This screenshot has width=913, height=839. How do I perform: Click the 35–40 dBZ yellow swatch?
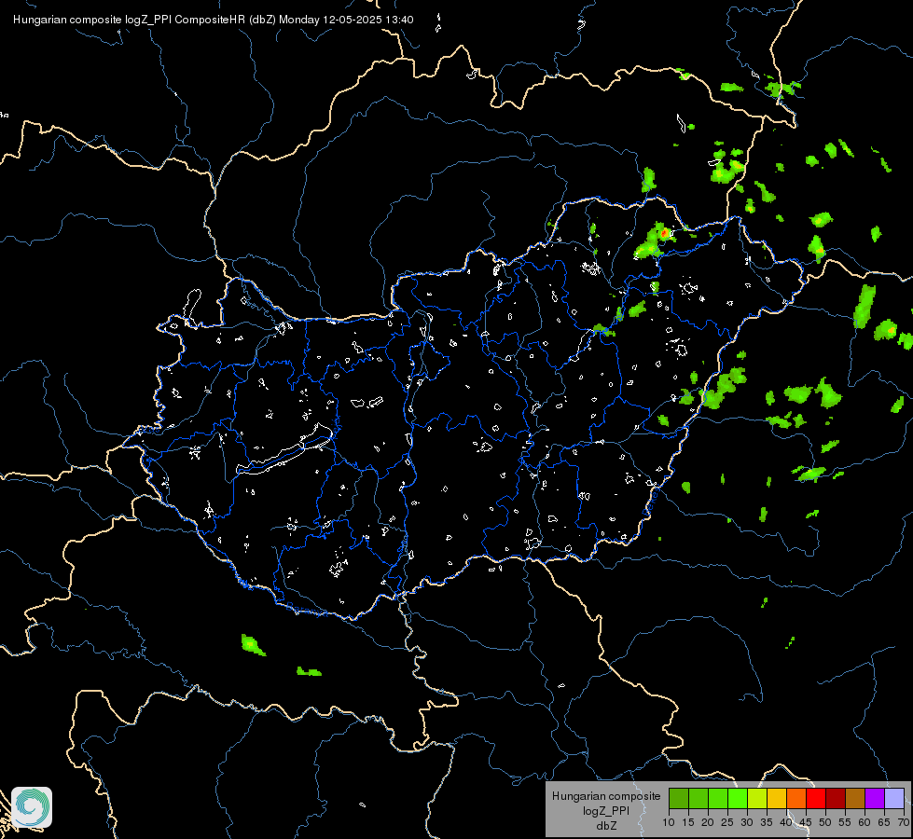click(777, 798)
